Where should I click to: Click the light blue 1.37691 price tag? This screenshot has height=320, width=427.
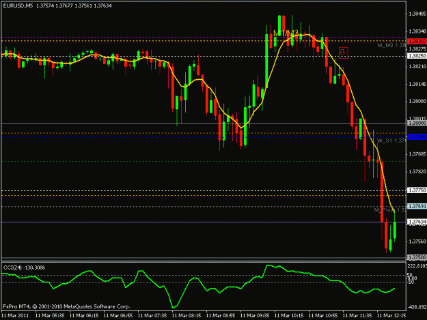pyautogui.click(x=417, y=206)
